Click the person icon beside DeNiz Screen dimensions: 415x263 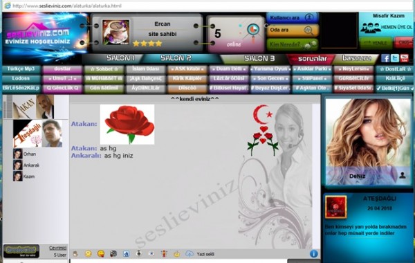(x=403, y=175)
